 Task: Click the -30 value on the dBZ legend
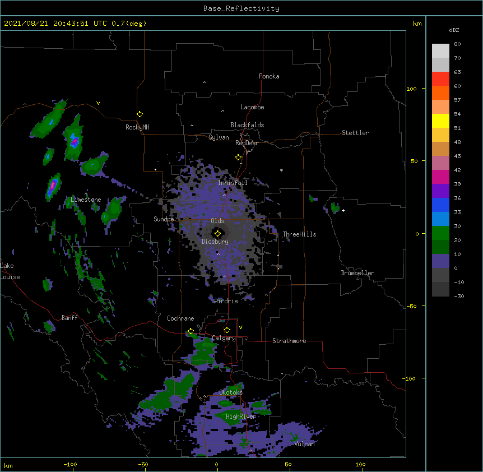click(x=459, y=296)
